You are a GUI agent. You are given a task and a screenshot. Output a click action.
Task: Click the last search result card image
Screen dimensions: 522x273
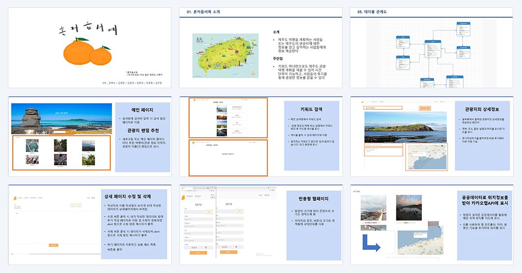click(222, 133)
